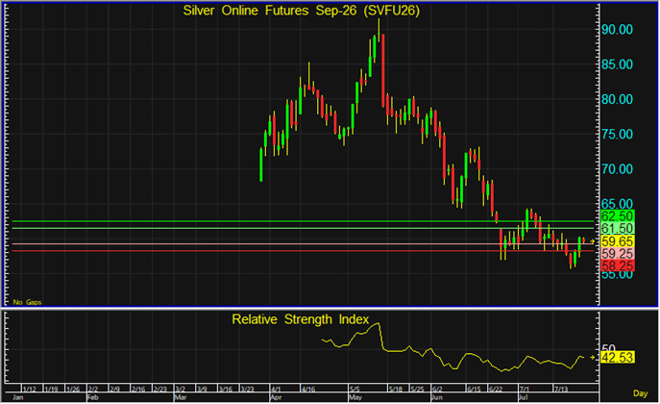Click the No Gaps label

pyautogui.click(x=27, y=302)
